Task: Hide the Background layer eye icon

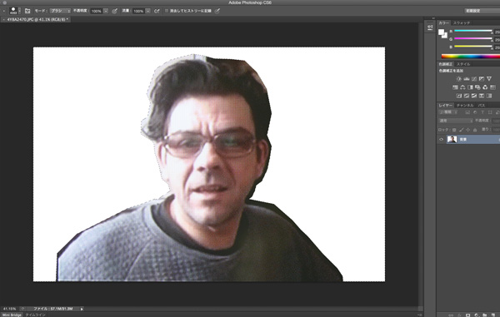Action: (x=442, y=140)
